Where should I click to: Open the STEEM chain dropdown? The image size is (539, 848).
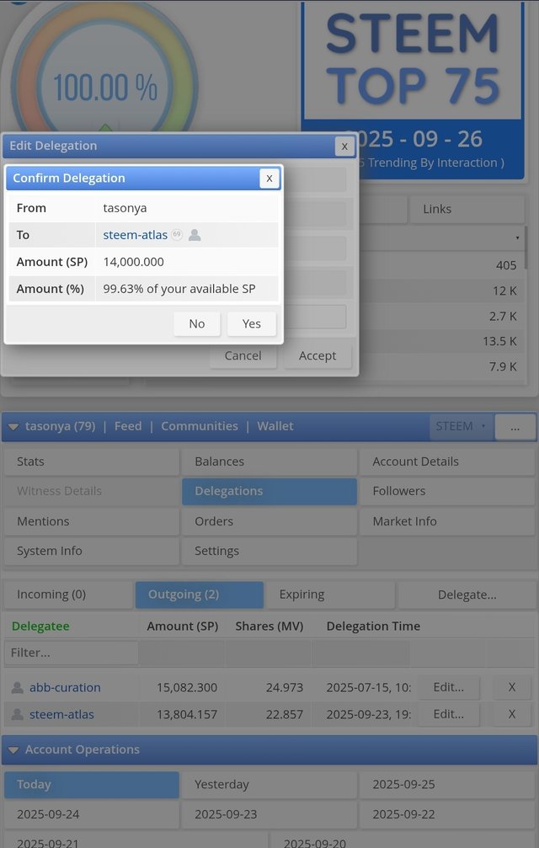[x=462, y=426]
